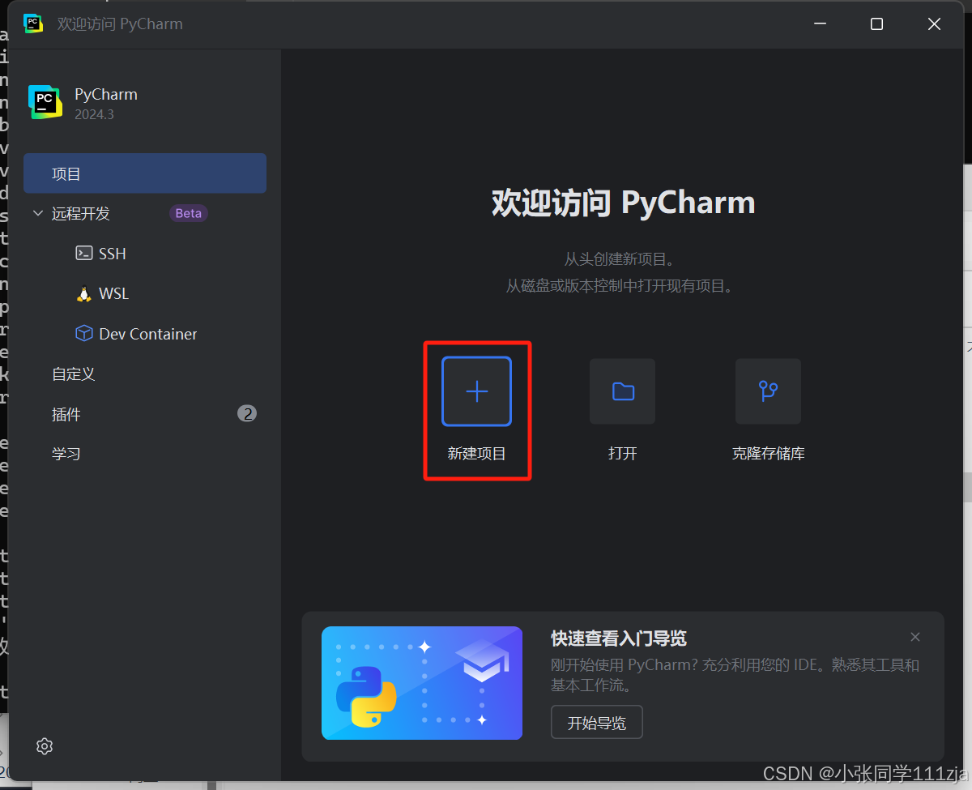Click the 新建项目 label

476,454
